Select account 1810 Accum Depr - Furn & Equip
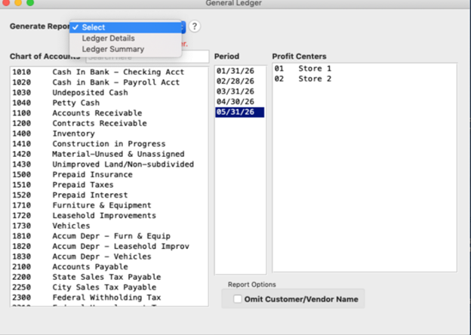This screenshot has width=471, height=335. click(109, 236)
